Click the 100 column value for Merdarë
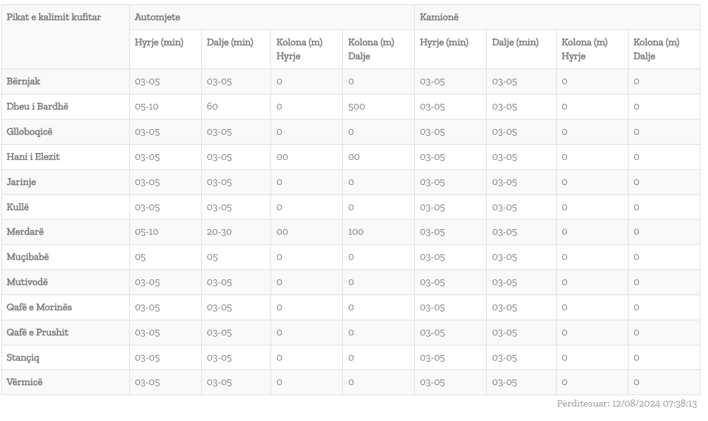708x421 pixels. point(356,232)
